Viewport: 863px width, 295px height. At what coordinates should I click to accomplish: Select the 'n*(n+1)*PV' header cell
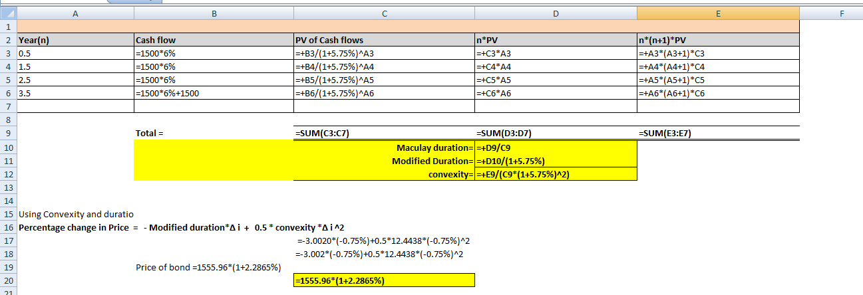tap(717, 40)
